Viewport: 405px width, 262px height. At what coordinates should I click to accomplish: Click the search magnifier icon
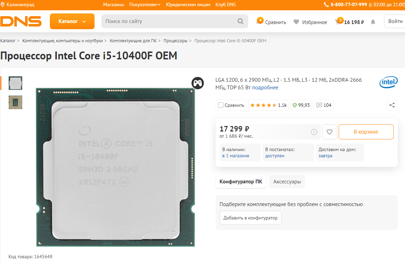[240, 21]
